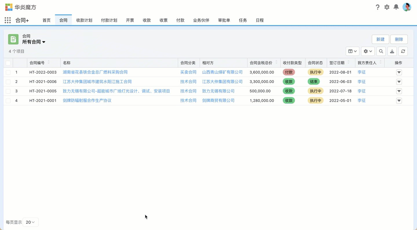Open the app launcher grid icon
This screenshot has height=230, width=417.
click(8, 20)
